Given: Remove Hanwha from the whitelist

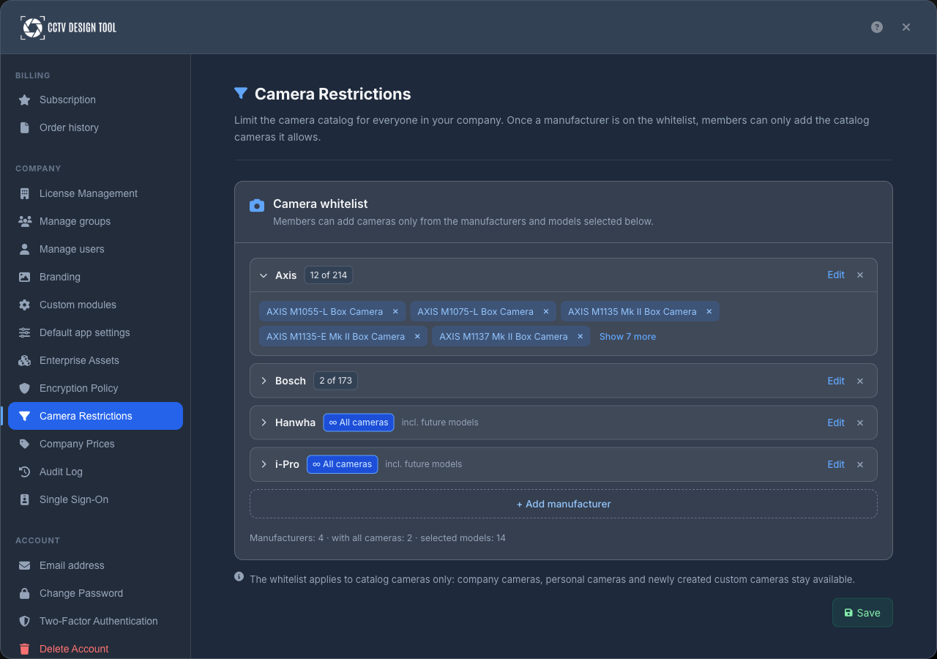Looking at the screenshot, I should click(860, 422).
